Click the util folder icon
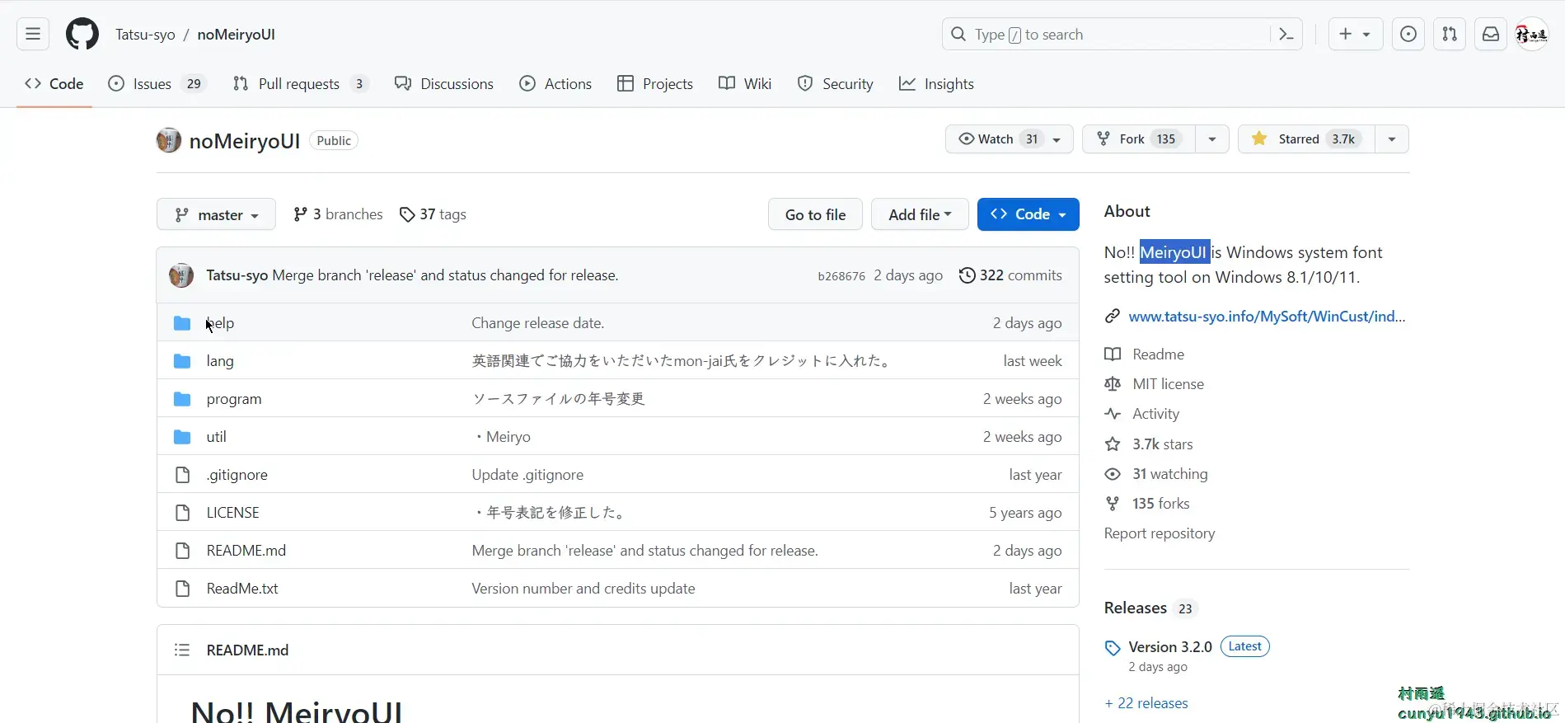 pyautogui.click(x=182, y=437)
